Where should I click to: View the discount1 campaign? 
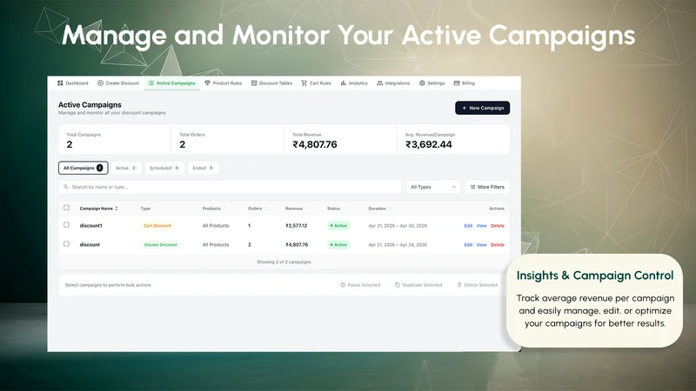[x=482, y=226]
